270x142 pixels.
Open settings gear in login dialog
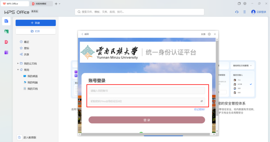209,34
